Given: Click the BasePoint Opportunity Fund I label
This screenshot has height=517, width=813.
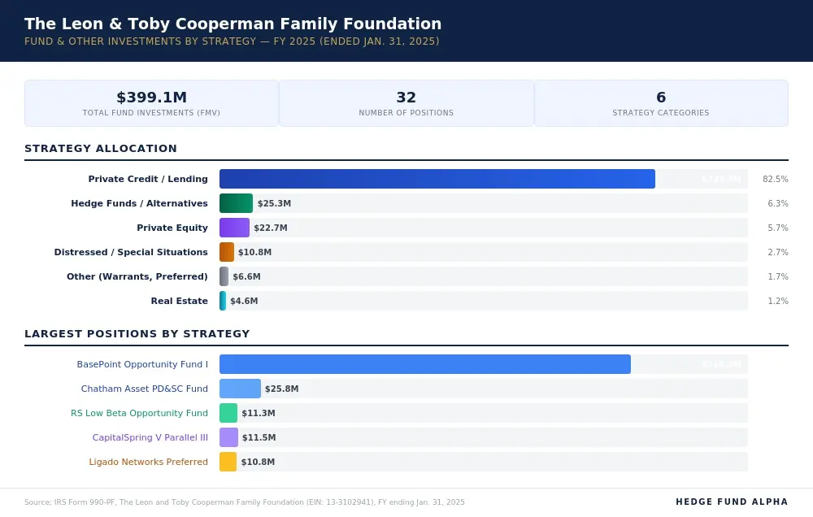Looking at the screenshot, I should 142,364.
